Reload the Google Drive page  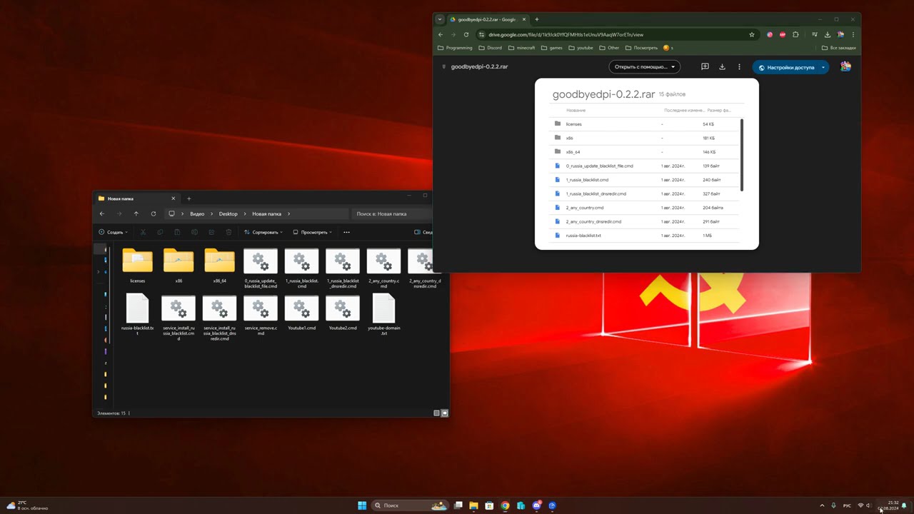click(x=466, y=34)
